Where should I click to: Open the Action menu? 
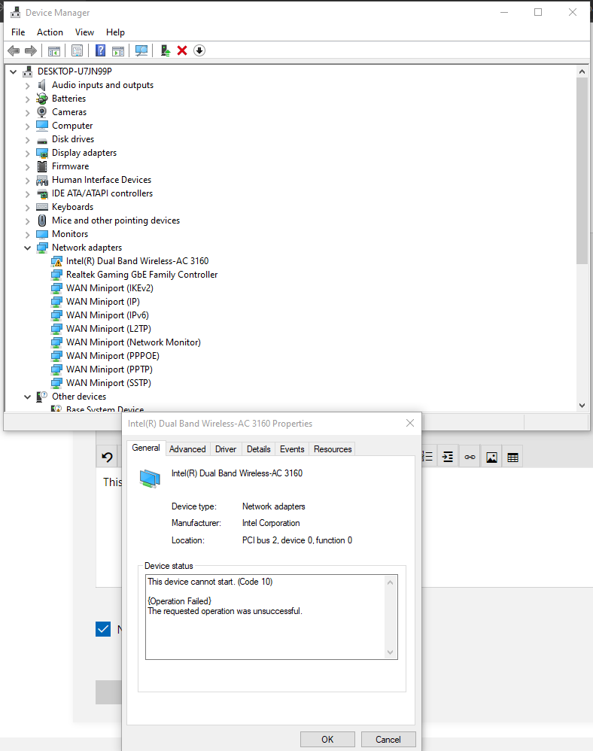[x=50, y=32]
